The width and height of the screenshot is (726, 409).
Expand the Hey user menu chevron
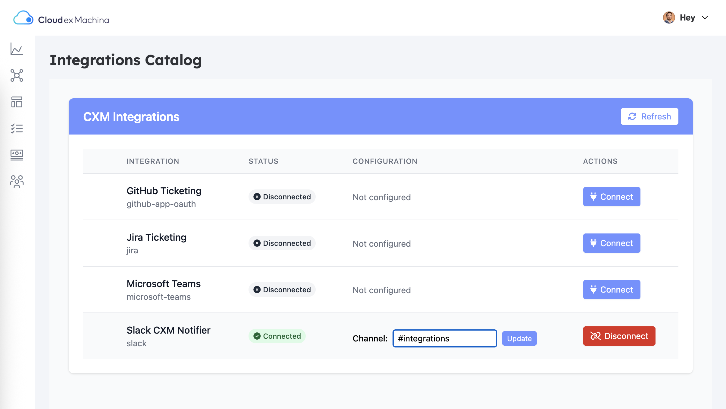click(x=705, y=17)
